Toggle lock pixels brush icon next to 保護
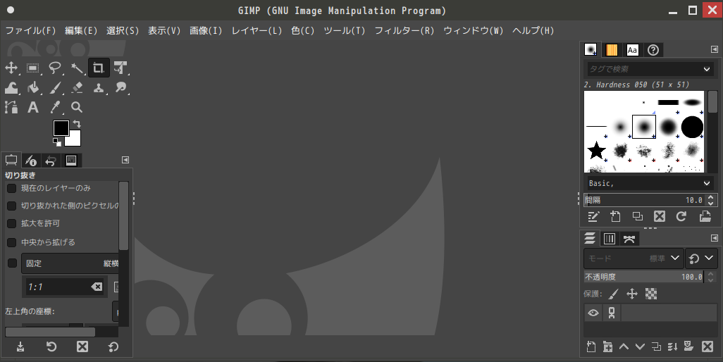This screenshot has width=723, height=362. [x=614, y=294]
